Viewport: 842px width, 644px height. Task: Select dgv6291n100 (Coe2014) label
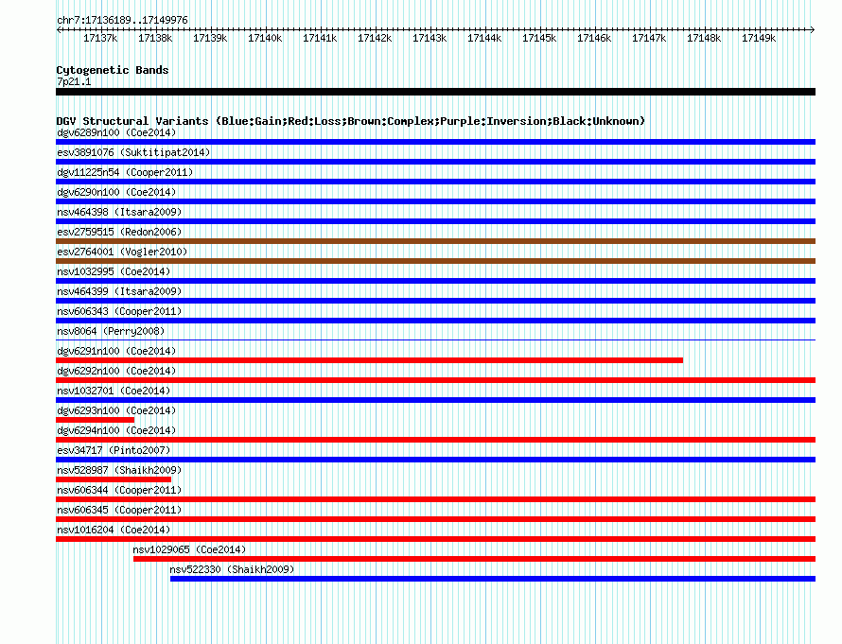point(116,351)
